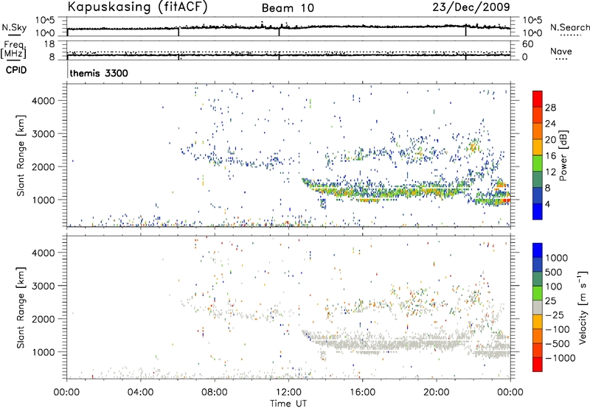Viewport: 590px width, 408px height.
Task: Click the '-1000' tick on the Velocity colorbar
Action: coord(560,358)
